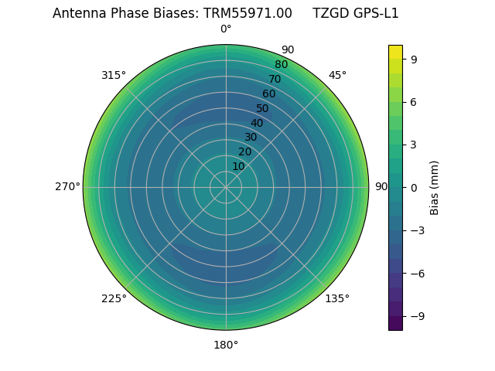Click the radial tick label 10
This screenshot has width=495, height=371.
[x=238, y=166]
